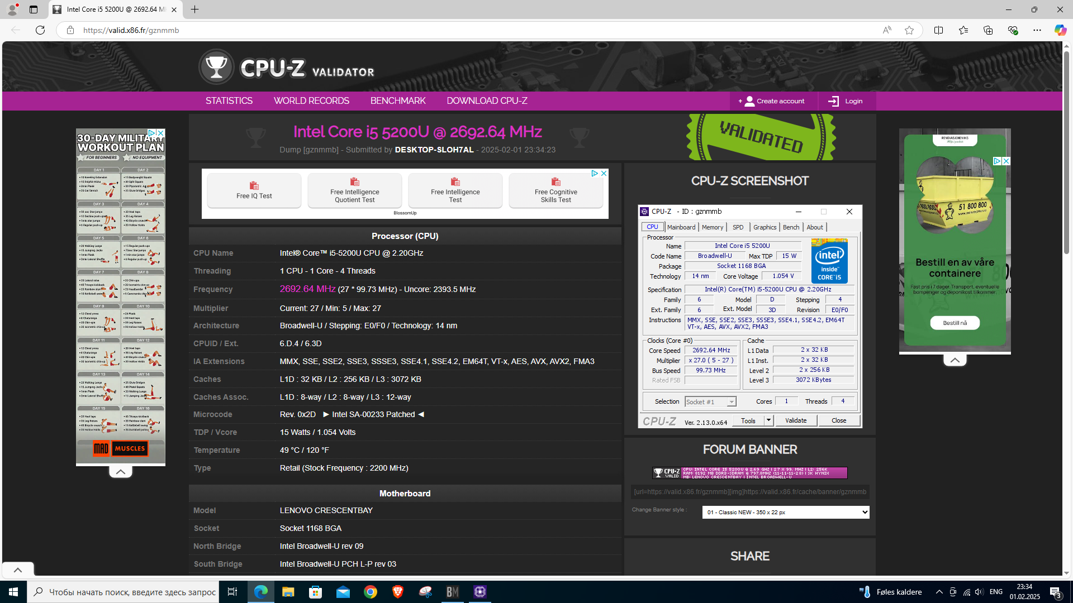Open notification center icon

click(1055, 592)
